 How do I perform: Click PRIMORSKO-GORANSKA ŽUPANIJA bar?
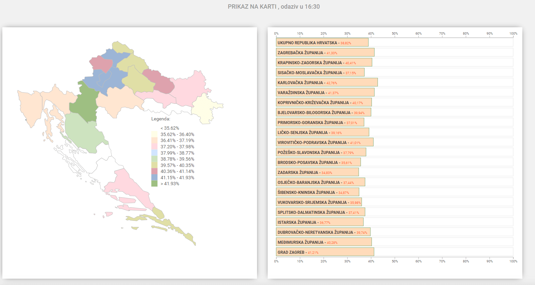tap(320, 122)
